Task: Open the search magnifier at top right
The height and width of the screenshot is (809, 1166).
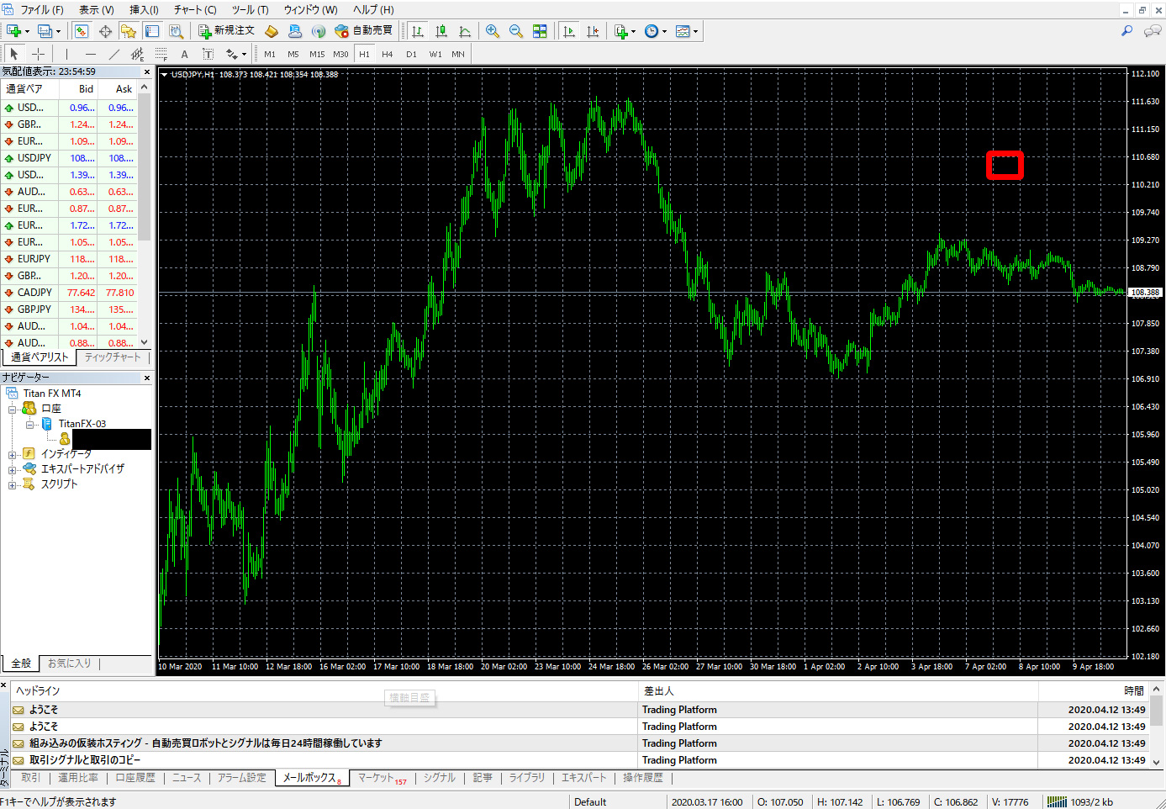Action: [1127, 31]
